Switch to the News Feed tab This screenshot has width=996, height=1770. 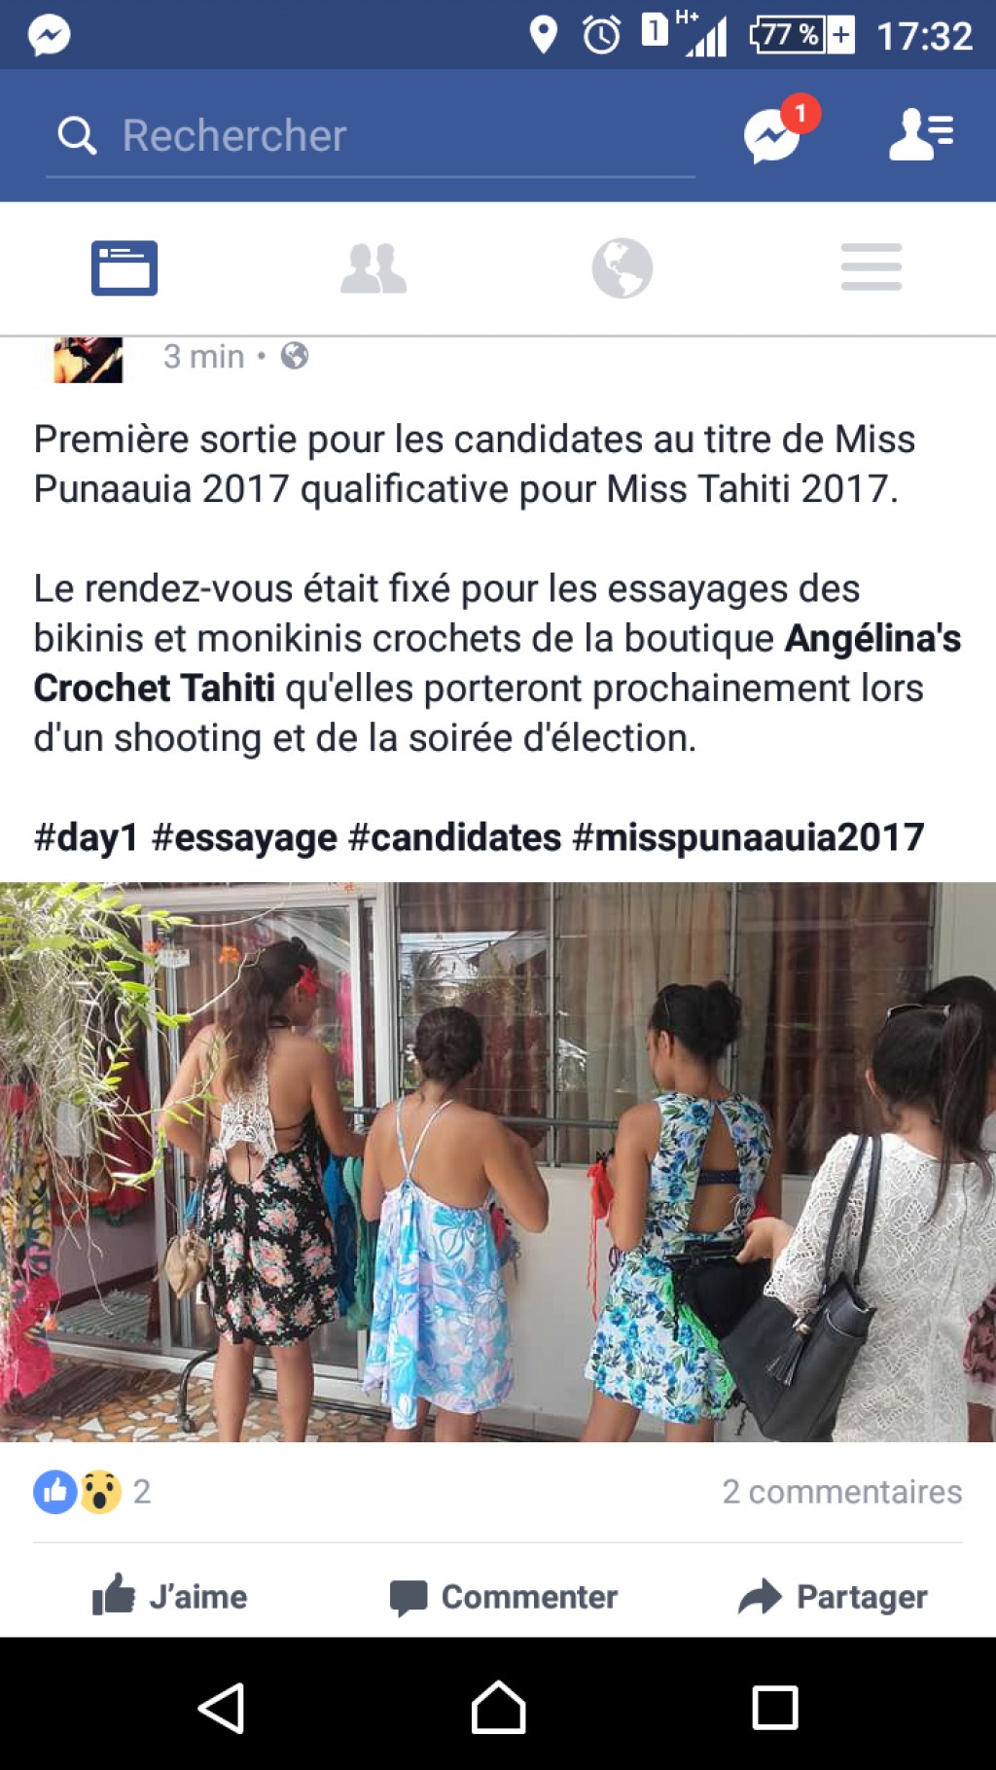click(124, 267)
